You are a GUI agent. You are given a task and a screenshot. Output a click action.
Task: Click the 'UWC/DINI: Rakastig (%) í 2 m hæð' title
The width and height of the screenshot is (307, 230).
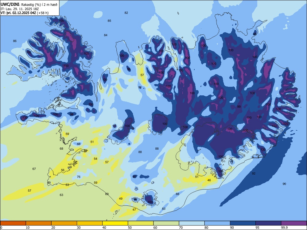(29, 5)
